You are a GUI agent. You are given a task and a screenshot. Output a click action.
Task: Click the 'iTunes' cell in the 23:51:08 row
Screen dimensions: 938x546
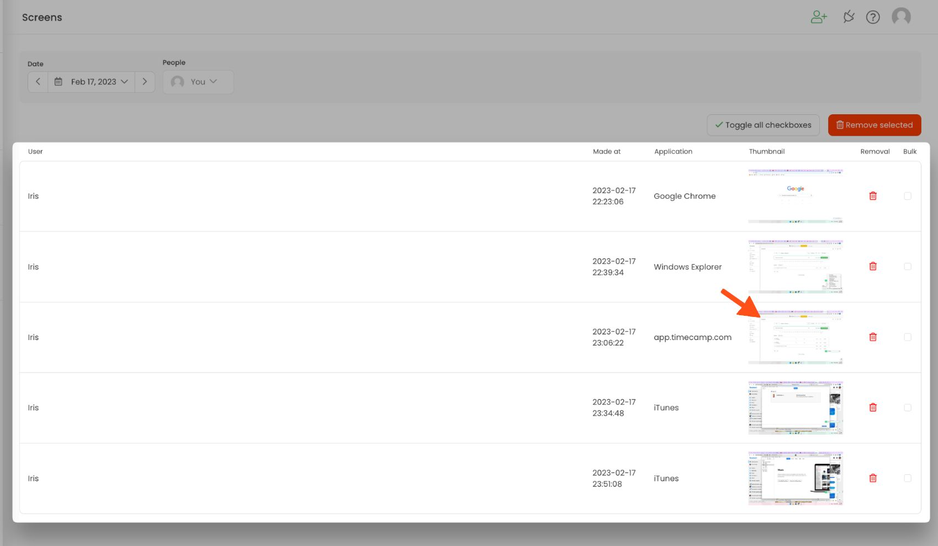click(x=666, y=478)
